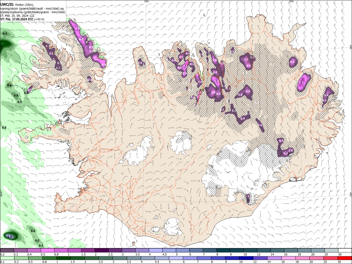
Task: Click the bright red 30 legend swatch
Action: coord(345,258)
